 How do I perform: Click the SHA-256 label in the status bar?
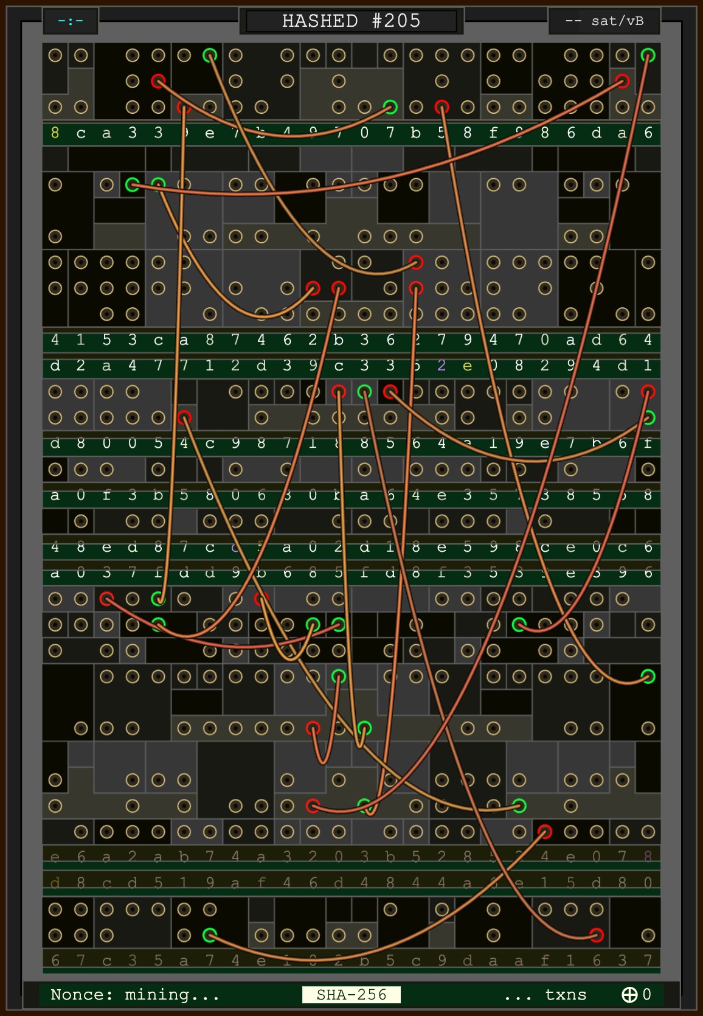351,995
